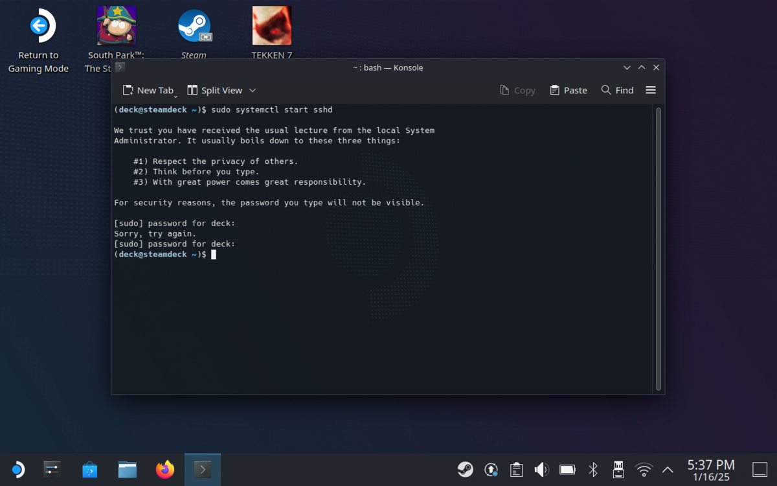Click Paste in the Konsole toolbar
Image resolution: width=777 pixels, height=486 pixels.
(x=569, y=90)
